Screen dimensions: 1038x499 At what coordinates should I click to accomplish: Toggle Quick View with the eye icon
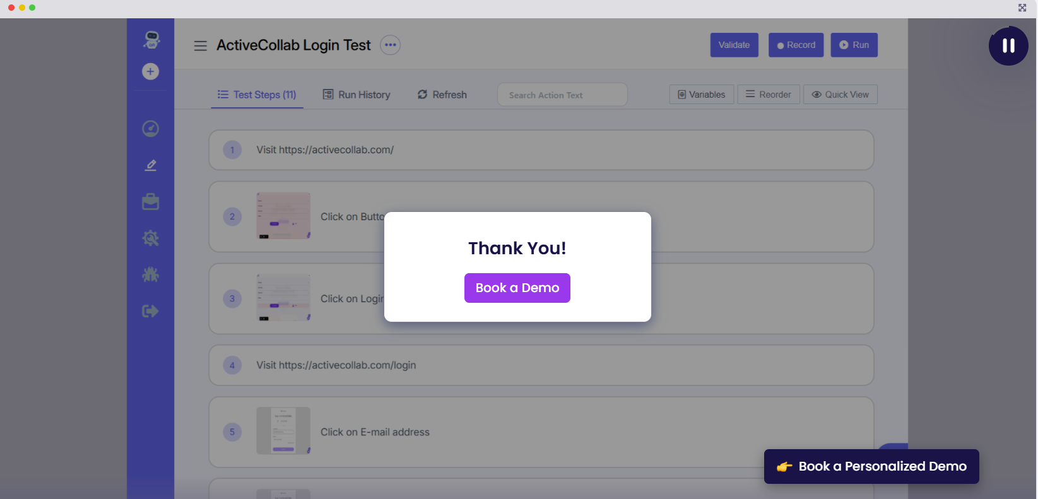click(x=840, y=95)
